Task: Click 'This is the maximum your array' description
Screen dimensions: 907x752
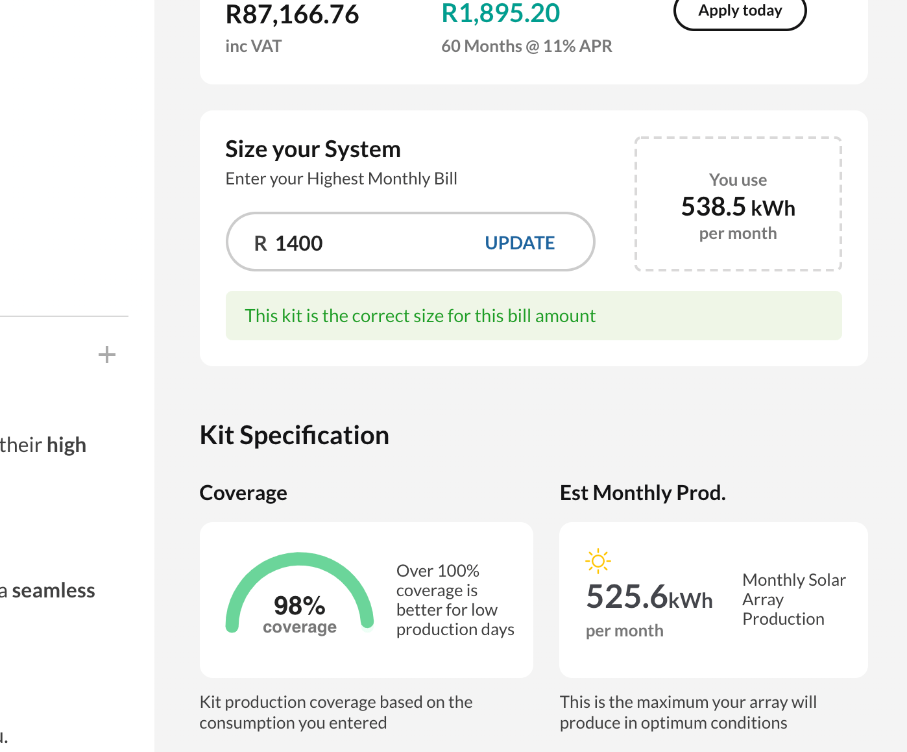Action: (688, 712)
